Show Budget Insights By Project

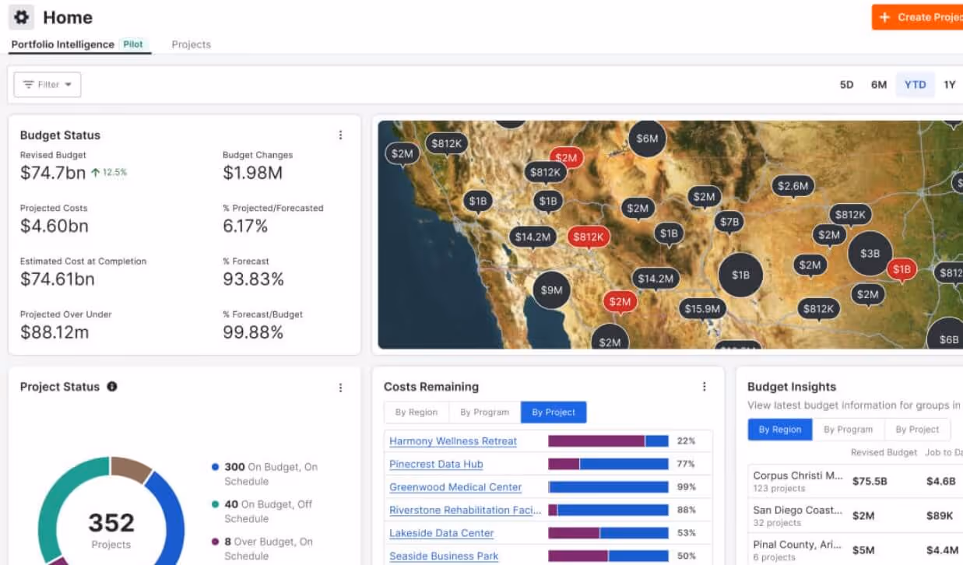click(x=917, y=429)
